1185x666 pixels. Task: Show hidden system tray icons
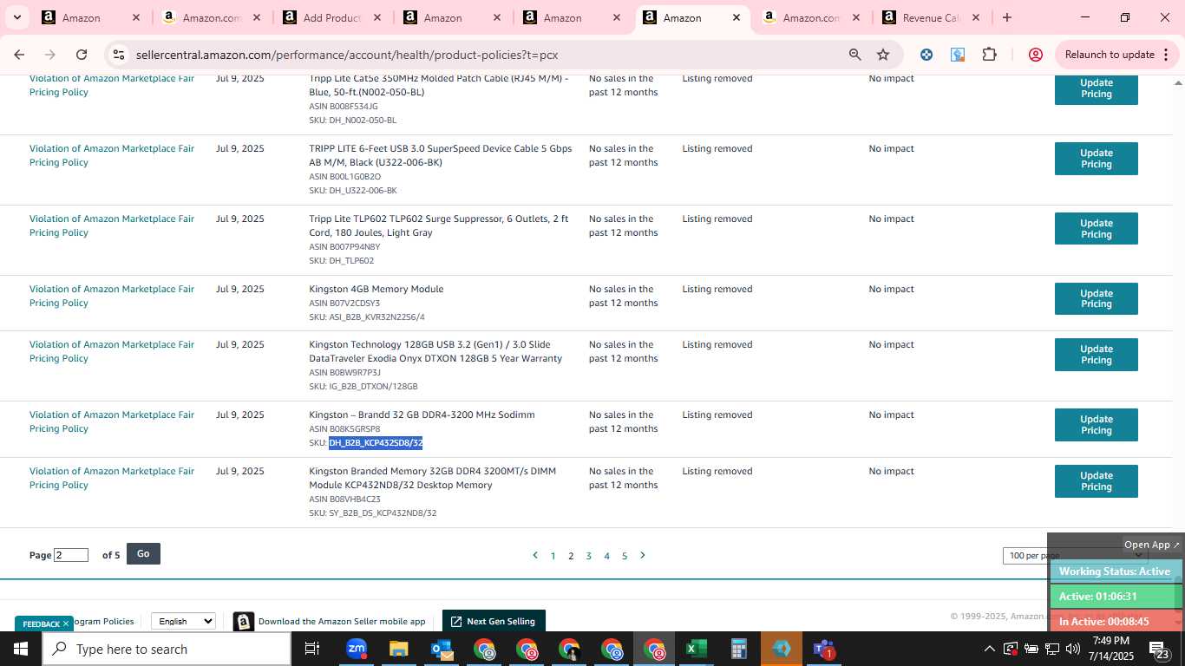(x=989, y=649)
